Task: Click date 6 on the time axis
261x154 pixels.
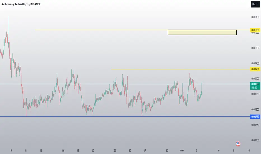Action: pos(219,151)
